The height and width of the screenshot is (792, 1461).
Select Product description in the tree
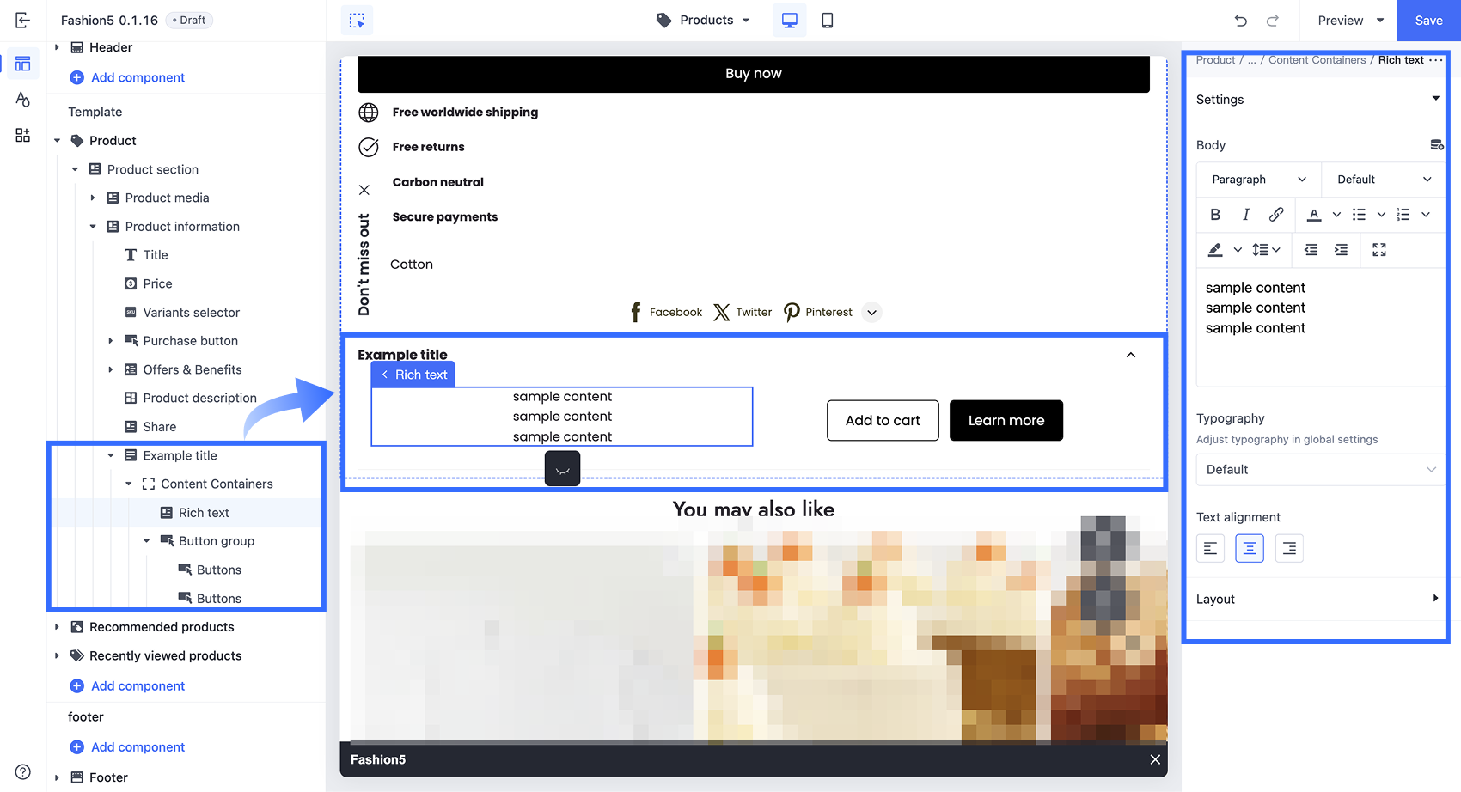[199, 399]
